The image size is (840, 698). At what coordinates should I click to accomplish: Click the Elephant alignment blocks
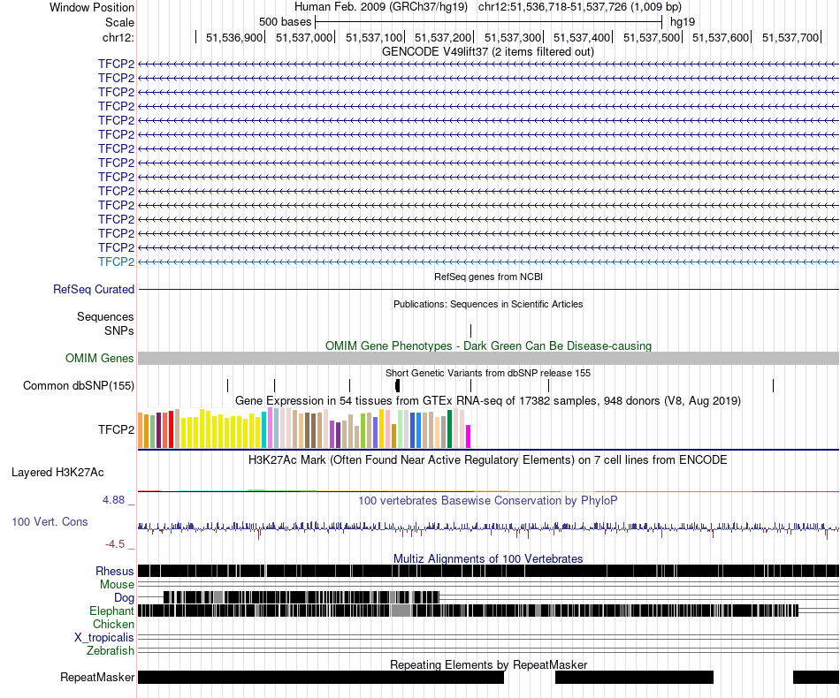[x=469, y=611]
